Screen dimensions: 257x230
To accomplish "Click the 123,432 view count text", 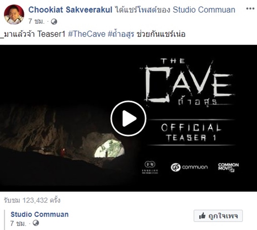I will point(32,200).
